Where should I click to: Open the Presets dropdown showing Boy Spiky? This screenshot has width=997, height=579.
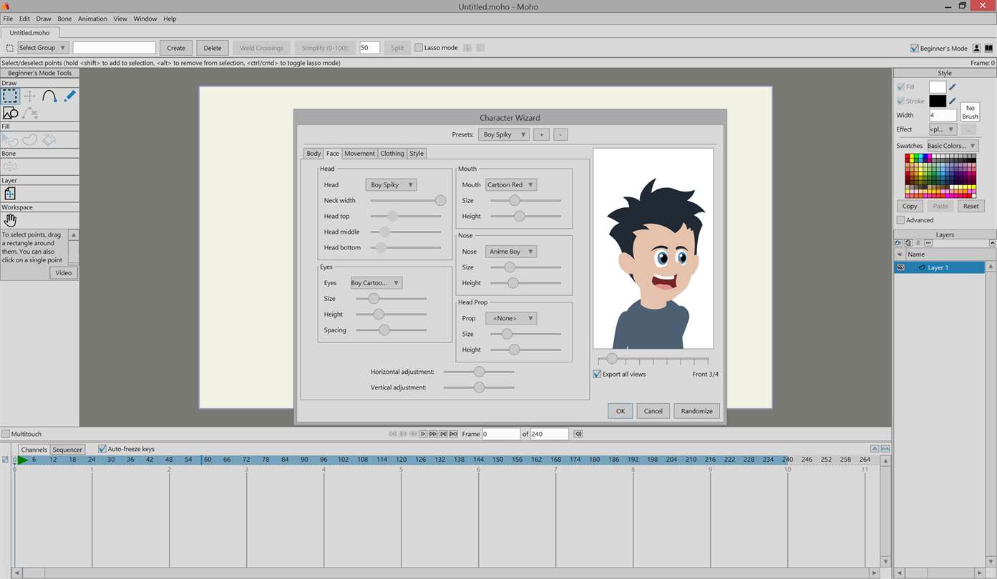[x=504, y=134]
